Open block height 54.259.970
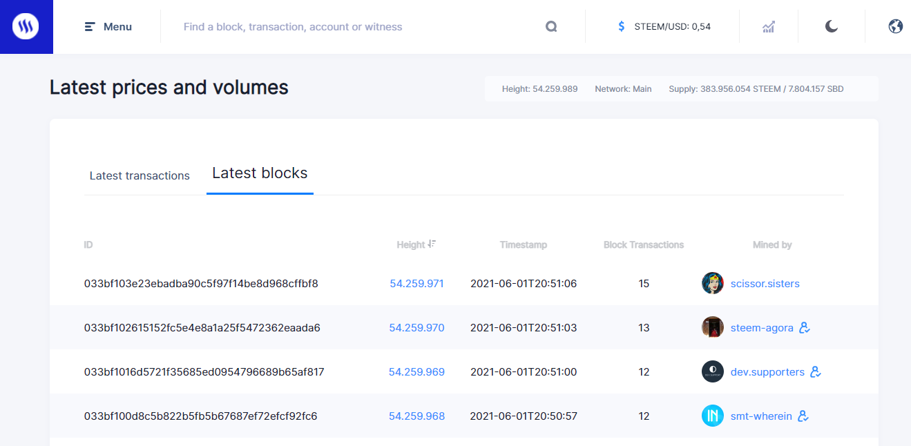Viewport: 911px width, 446px height. pos(416,328)
